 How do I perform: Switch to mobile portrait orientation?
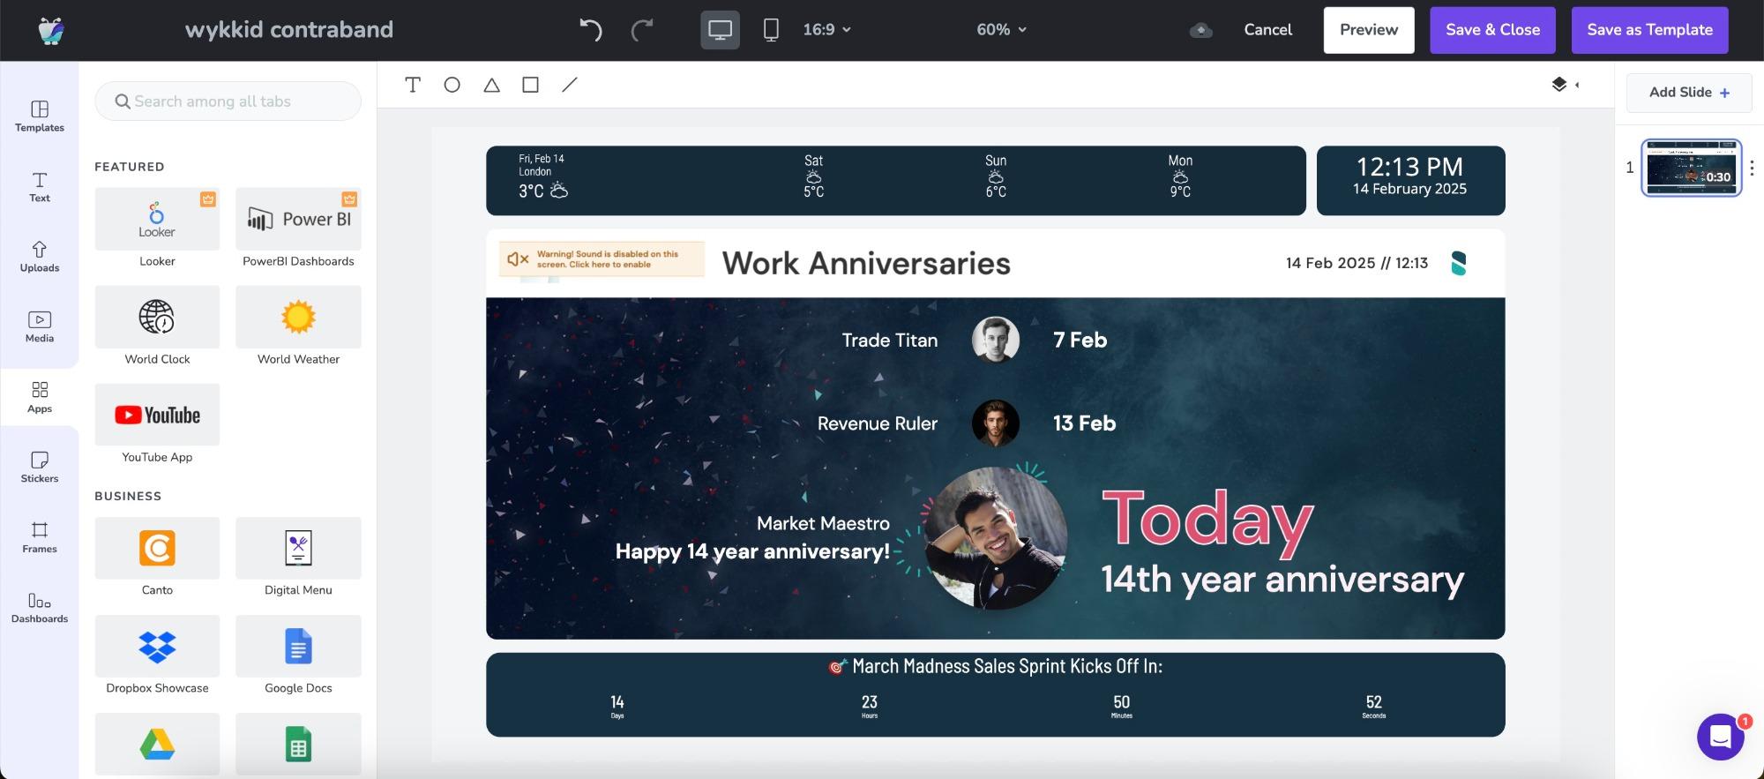click(x=771, y=30)
